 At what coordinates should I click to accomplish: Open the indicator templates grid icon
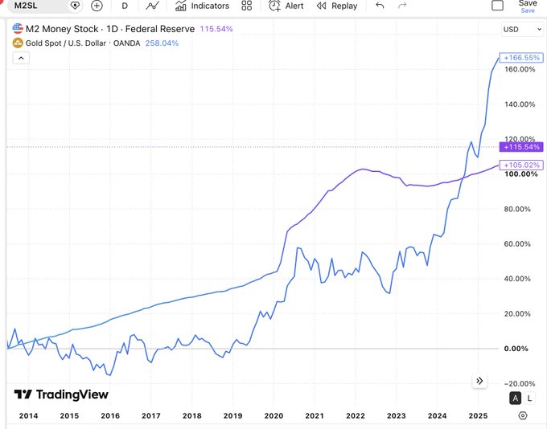(247, 6)
